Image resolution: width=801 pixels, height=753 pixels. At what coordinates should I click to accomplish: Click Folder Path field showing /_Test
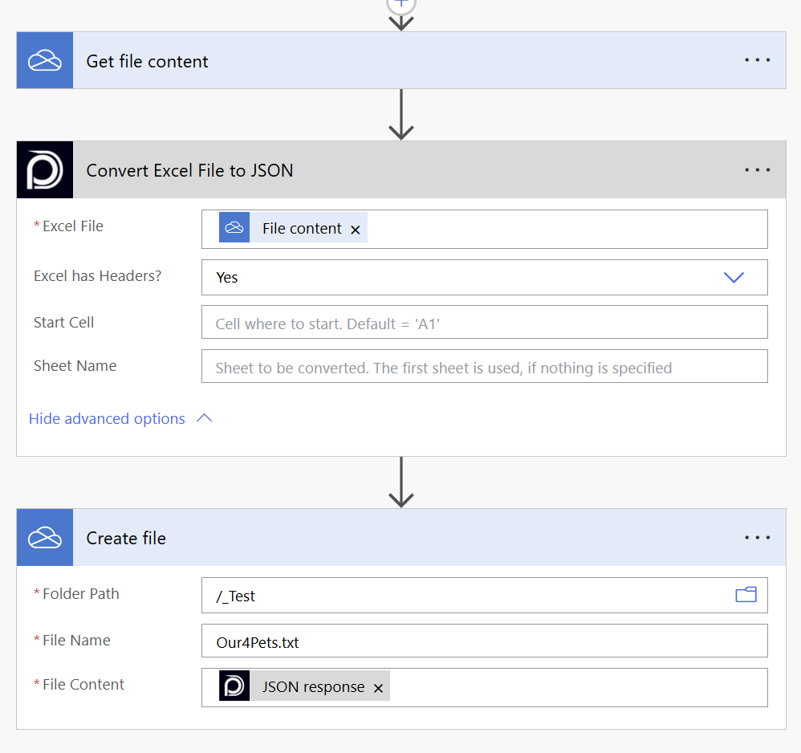[x=466, y=596]
